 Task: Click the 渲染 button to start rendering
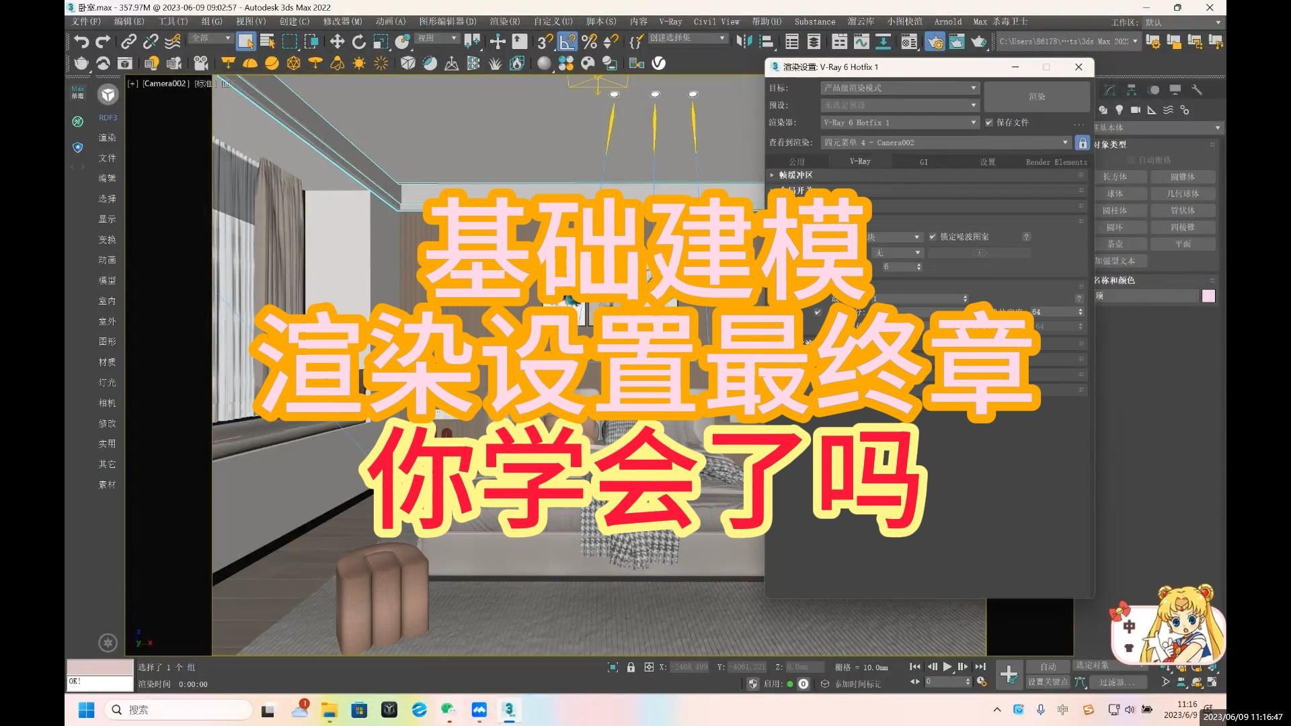click(1037, 96)
